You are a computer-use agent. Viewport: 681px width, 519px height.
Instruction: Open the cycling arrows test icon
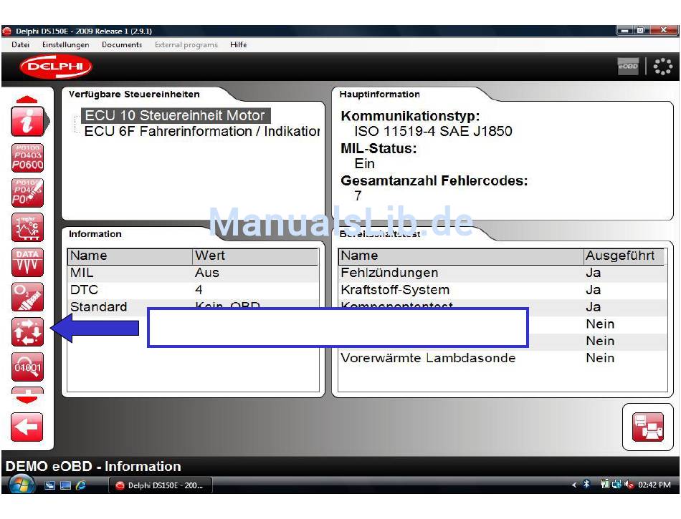pyautogui.click(x=27, y=331)
